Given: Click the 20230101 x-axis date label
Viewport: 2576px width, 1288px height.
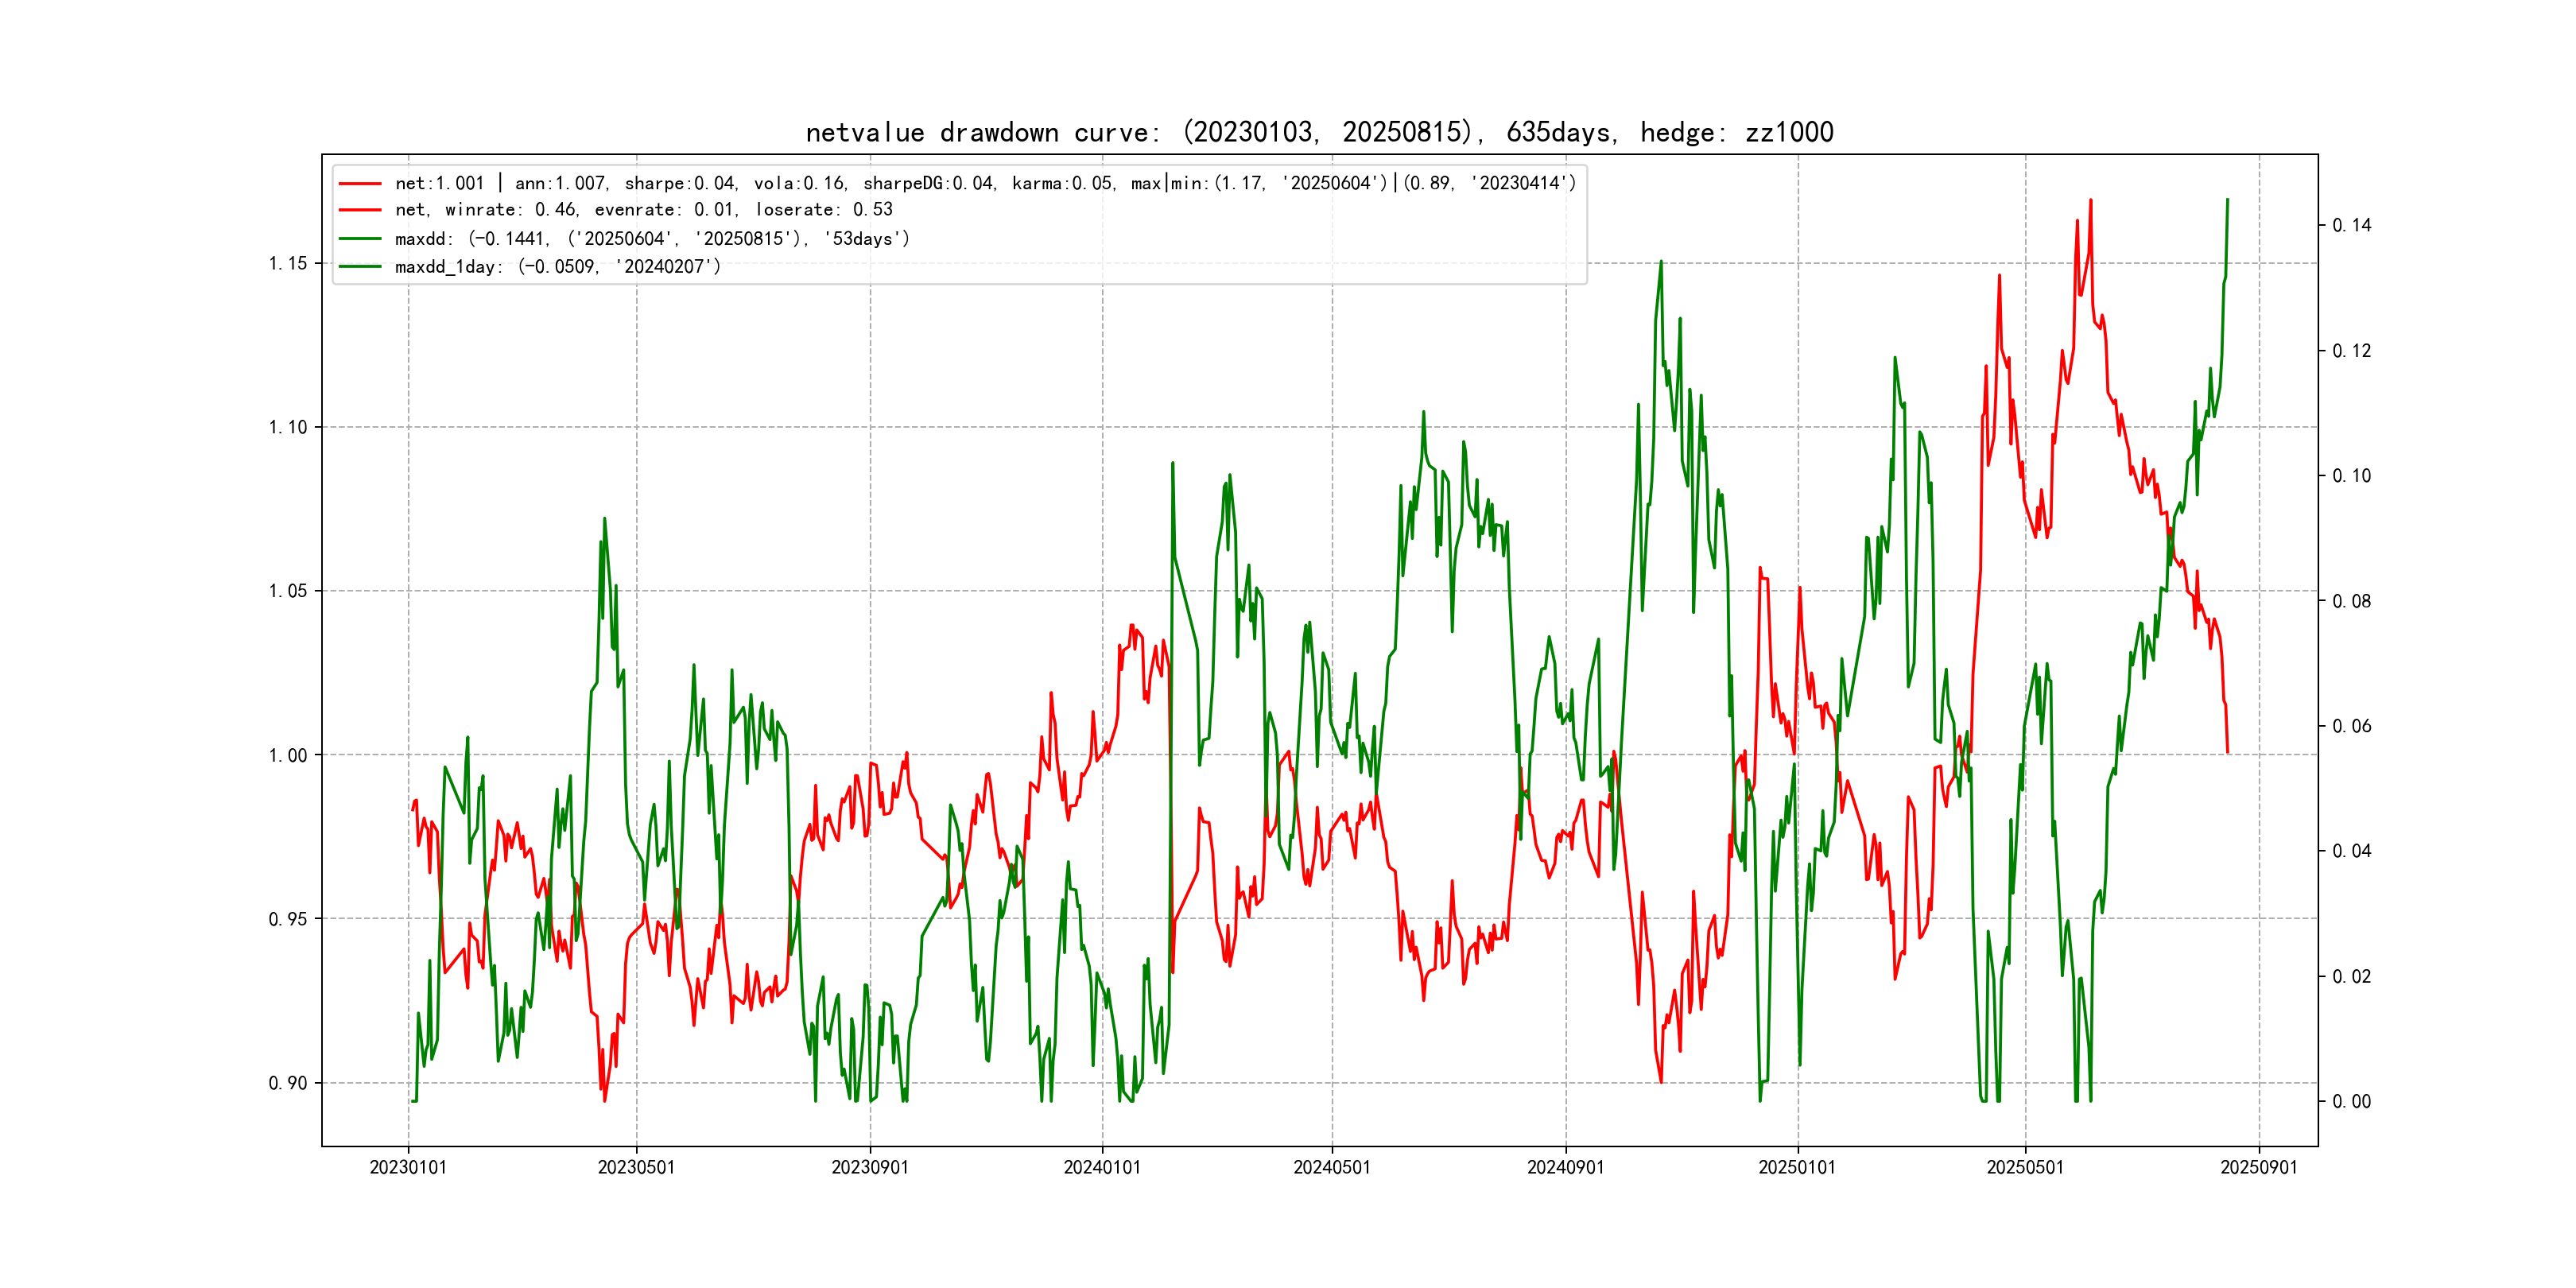Looking at the screenshot, I should coord(408,1168).
